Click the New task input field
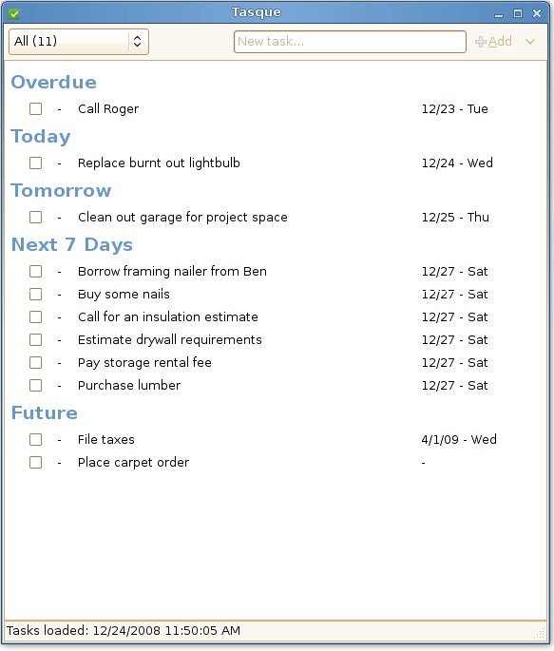Image resolution: width=554 pixels, height=651 pixels. point(350,42)
